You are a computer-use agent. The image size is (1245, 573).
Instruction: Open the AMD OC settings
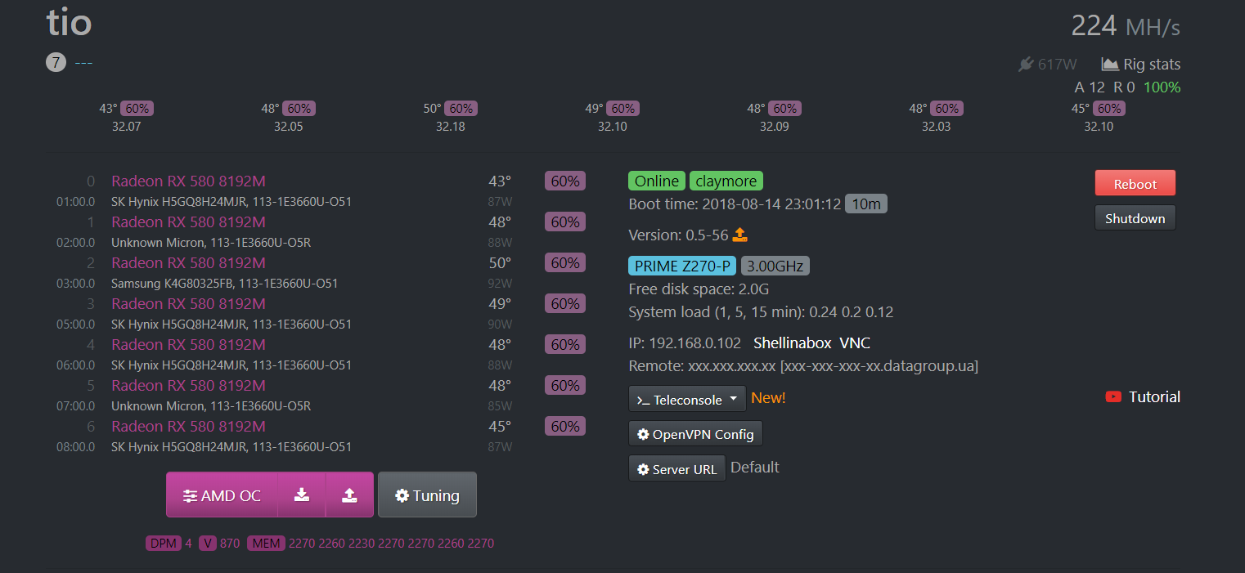tap(222, 495)
